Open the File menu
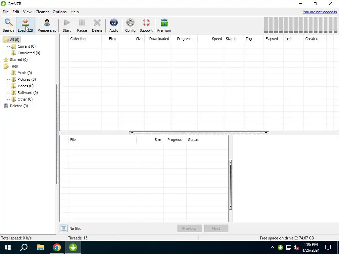The height and width of the screenshot is (254, 339). click(x=6, y=12)
